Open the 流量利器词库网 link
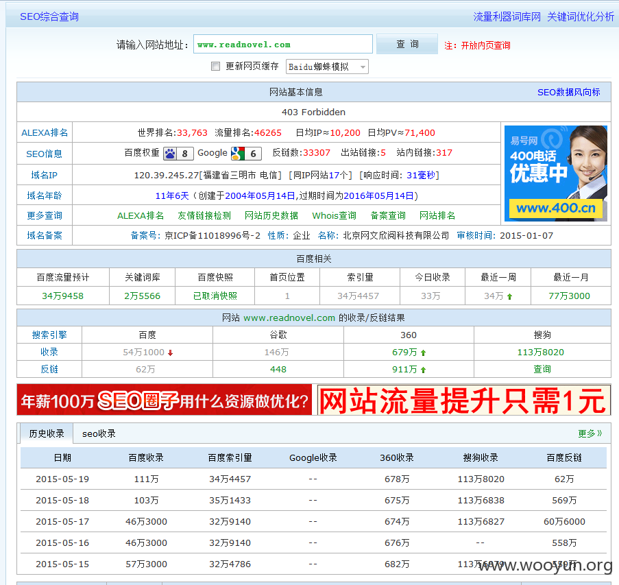 click(507, 16)
